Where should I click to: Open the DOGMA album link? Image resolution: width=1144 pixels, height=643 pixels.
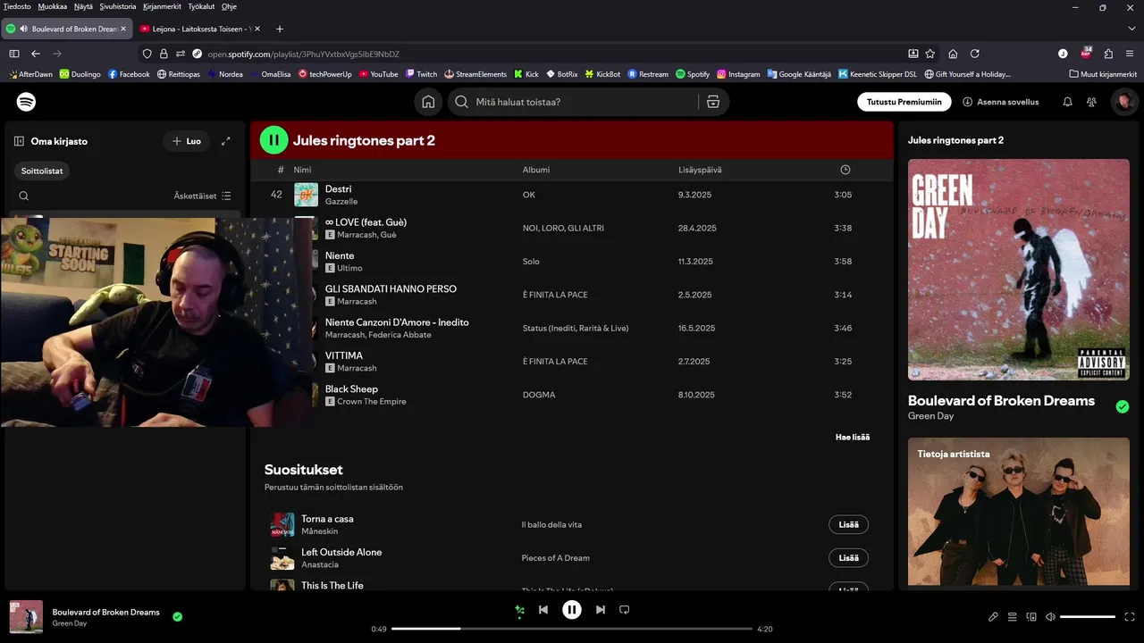point(539,395)
